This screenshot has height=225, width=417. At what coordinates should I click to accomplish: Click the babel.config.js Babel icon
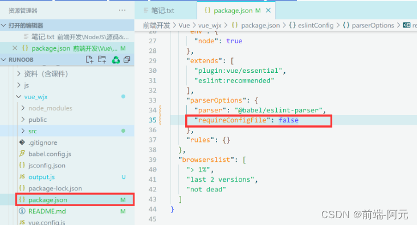point(22,153)
